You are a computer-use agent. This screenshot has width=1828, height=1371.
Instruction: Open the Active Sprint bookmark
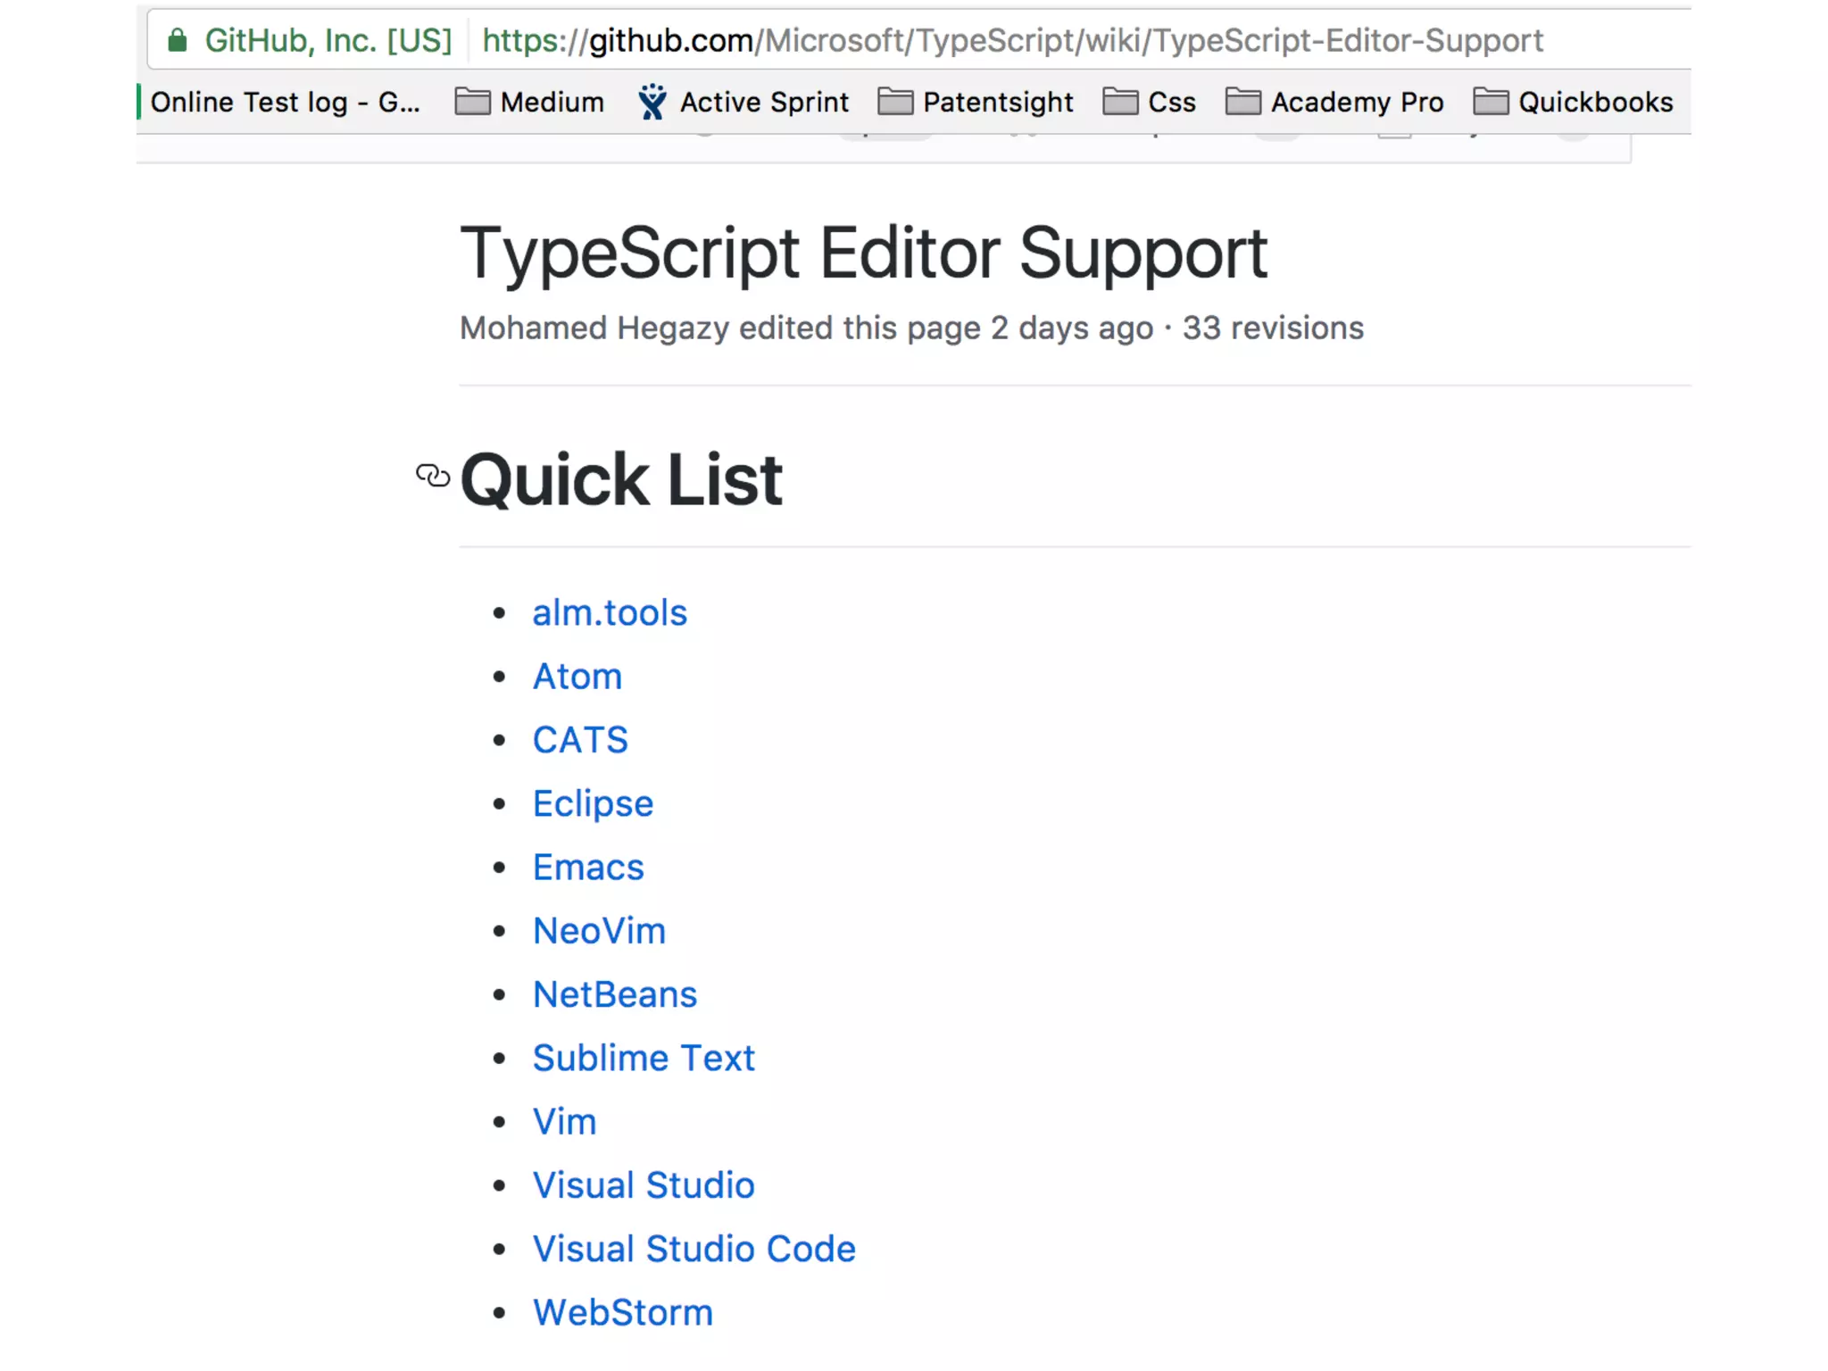[x=743, y=102]
